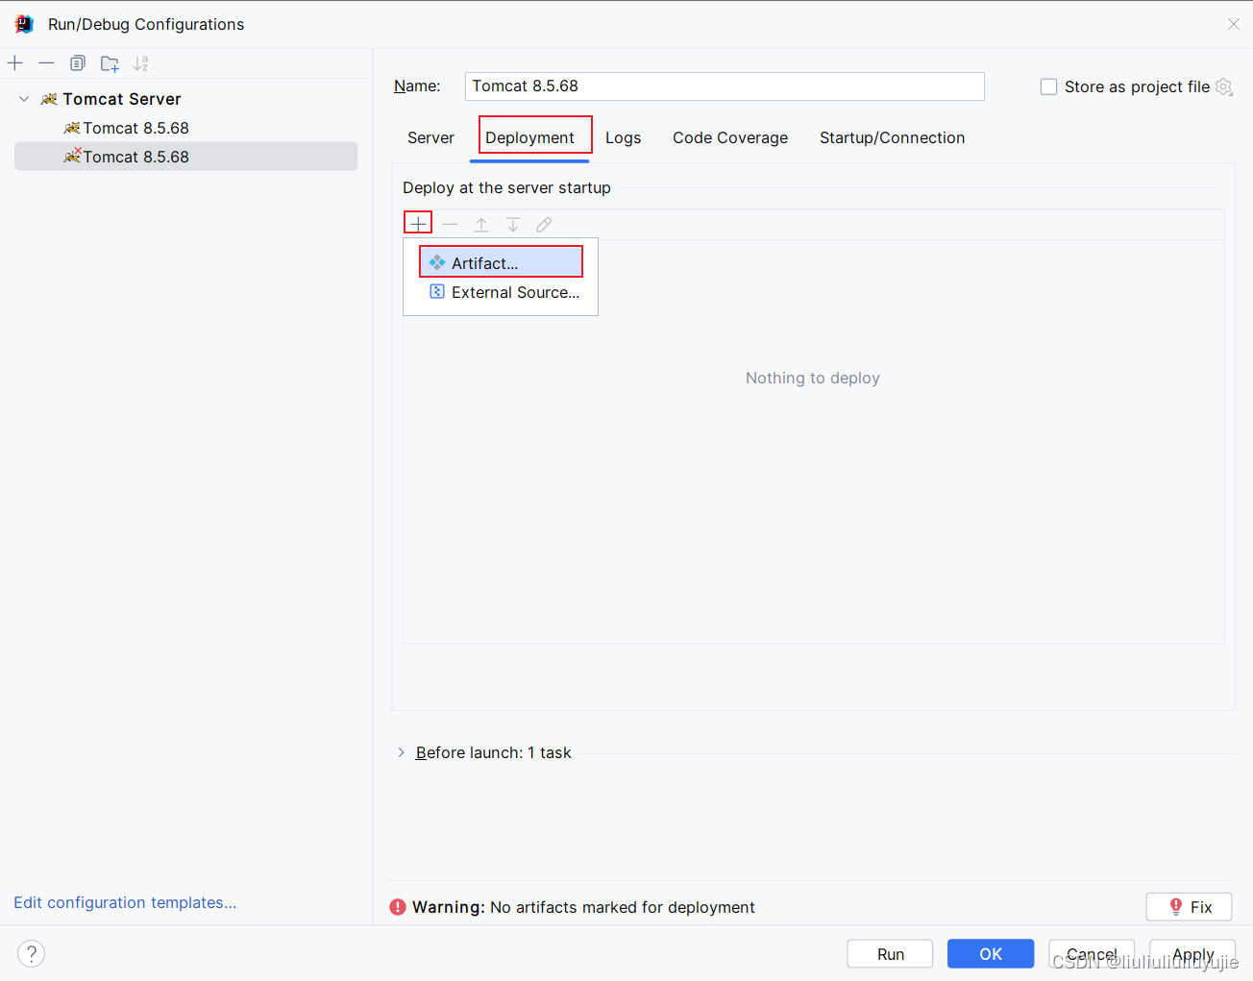The width and height of the screenshot is (1253, 981).
Task: Open the Logs tab
Action: point(623,137)
